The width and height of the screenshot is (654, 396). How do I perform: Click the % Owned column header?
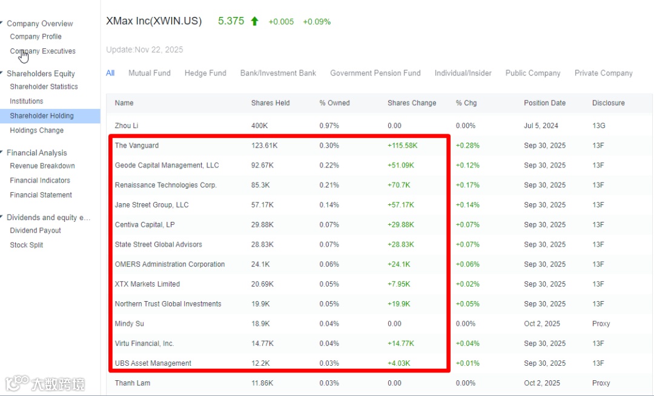(334, 103)
